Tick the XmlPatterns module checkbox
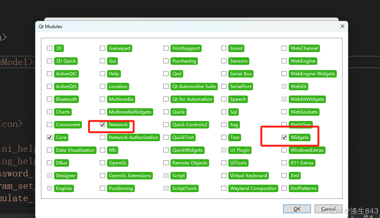This screenshot has width=380, height=218. click(x=284, y=188)
